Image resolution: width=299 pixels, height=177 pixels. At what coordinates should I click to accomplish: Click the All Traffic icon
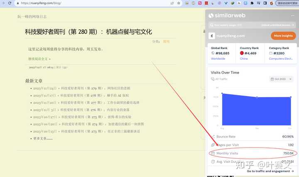pos(213,79)
